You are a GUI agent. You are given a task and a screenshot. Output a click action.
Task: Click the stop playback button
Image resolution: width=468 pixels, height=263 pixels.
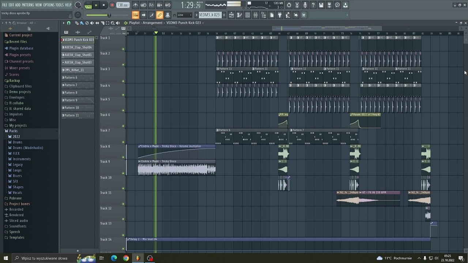[104, 5]
